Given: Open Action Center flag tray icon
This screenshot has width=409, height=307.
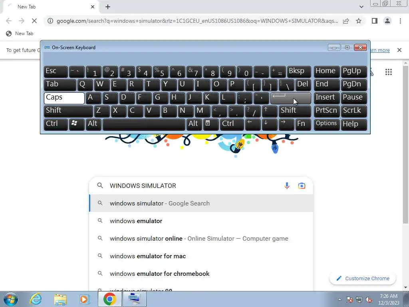Looking at the screenshot, I should (349, 299).
